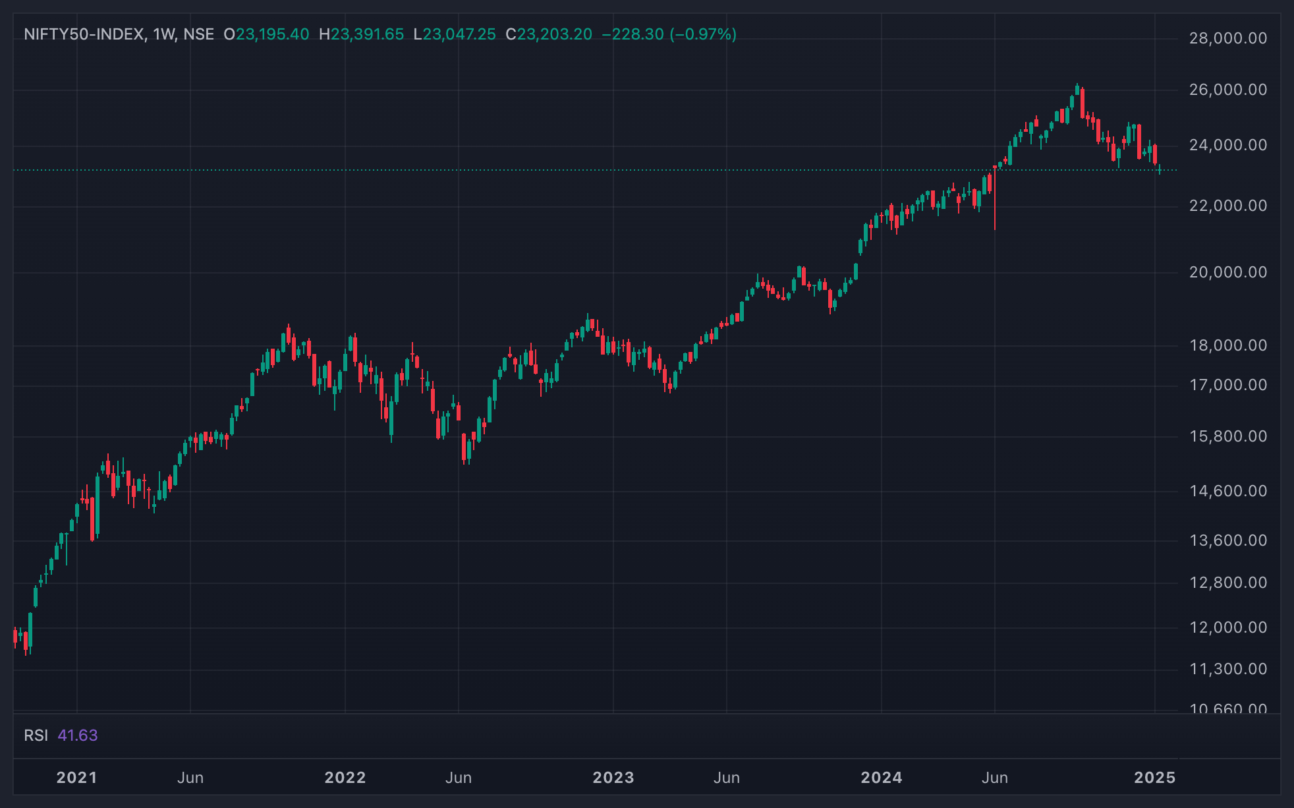
Task: Click the 12,000.00 price axis label
Action: click(1228, 627)
